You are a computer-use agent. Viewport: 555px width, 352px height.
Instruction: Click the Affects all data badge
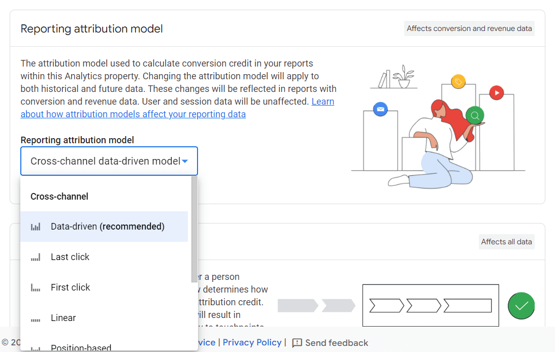pyautogui.click(x=507, y=242)
